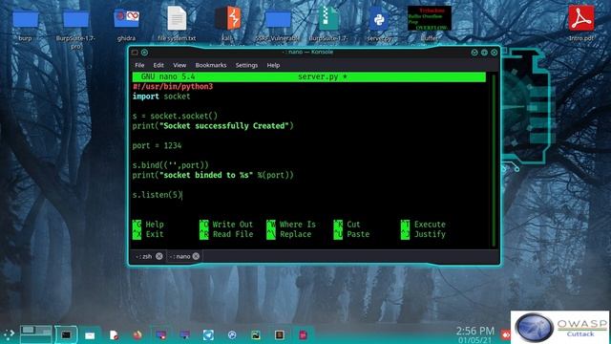Click the round blue browser taskbar icon
Screen dimensions: 611x344
pos(232,335)
